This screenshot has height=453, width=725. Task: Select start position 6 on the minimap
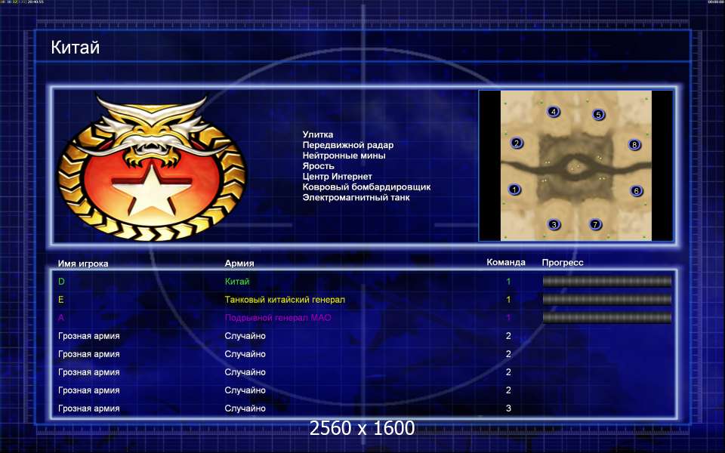[x=636, y=190]
